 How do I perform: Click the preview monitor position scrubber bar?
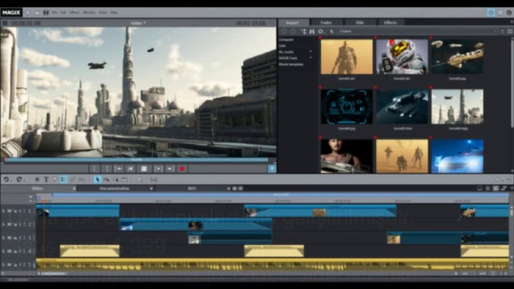pos(137,160)
